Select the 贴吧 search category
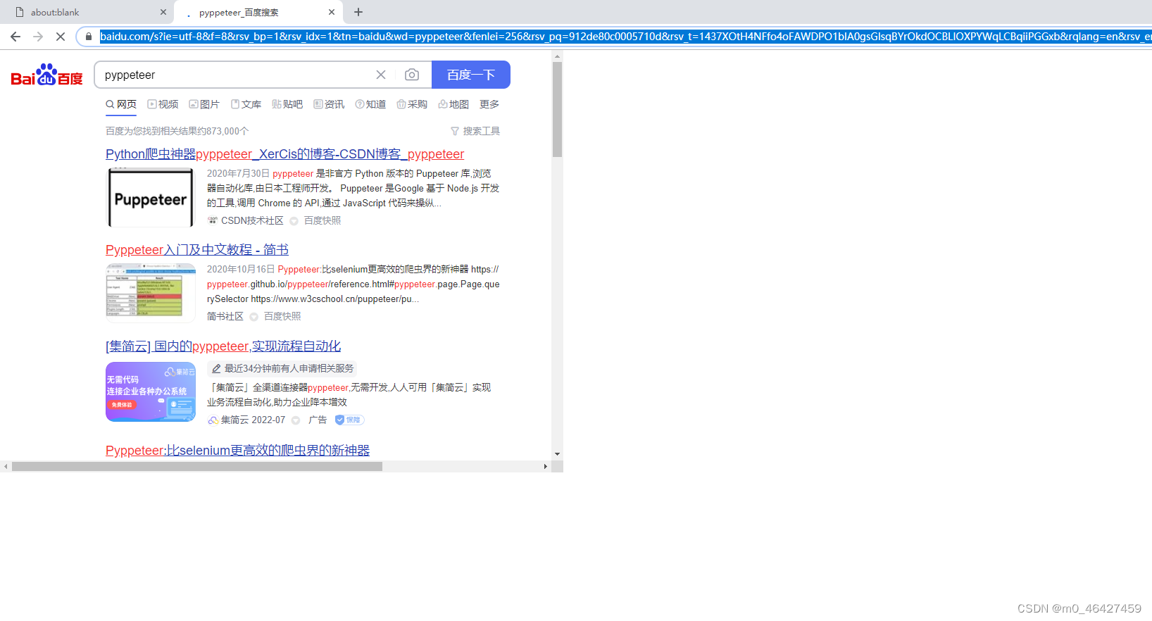Image resolution: width=1152 pixels, height=621 pixels. (287, 104)
